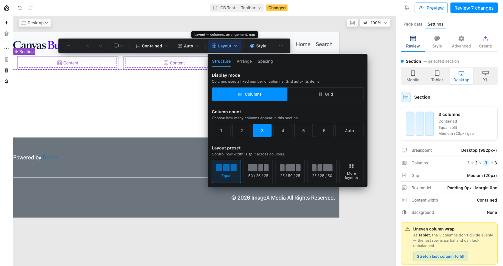Open the Page data tab

(x=413, y=24)
